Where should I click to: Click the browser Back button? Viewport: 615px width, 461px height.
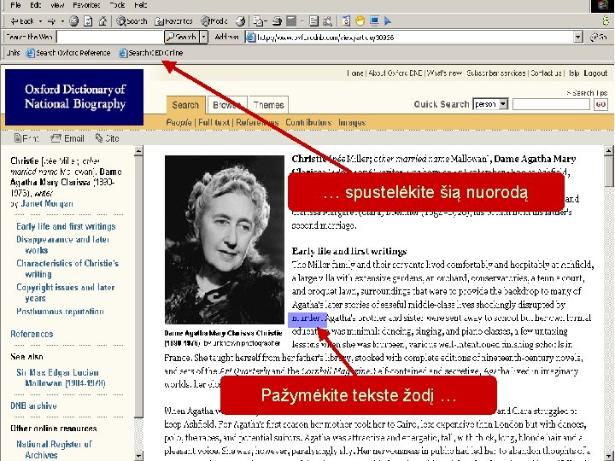(22, 21)
